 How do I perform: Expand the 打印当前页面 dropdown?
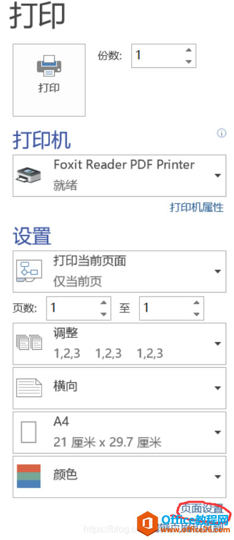(x=120, y=271)
